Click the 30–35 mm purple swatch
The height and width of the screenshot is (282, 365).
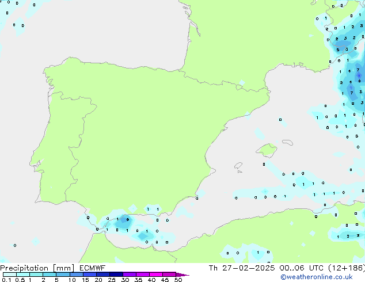130,275
